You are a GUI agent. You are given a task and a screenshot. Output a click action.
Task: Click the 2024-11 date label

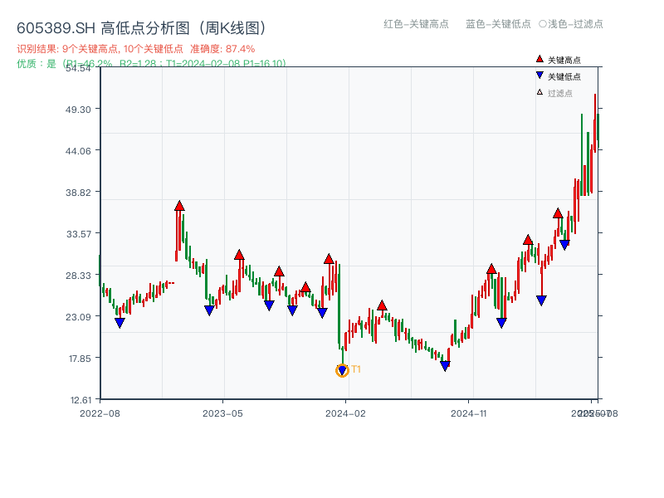468,413
